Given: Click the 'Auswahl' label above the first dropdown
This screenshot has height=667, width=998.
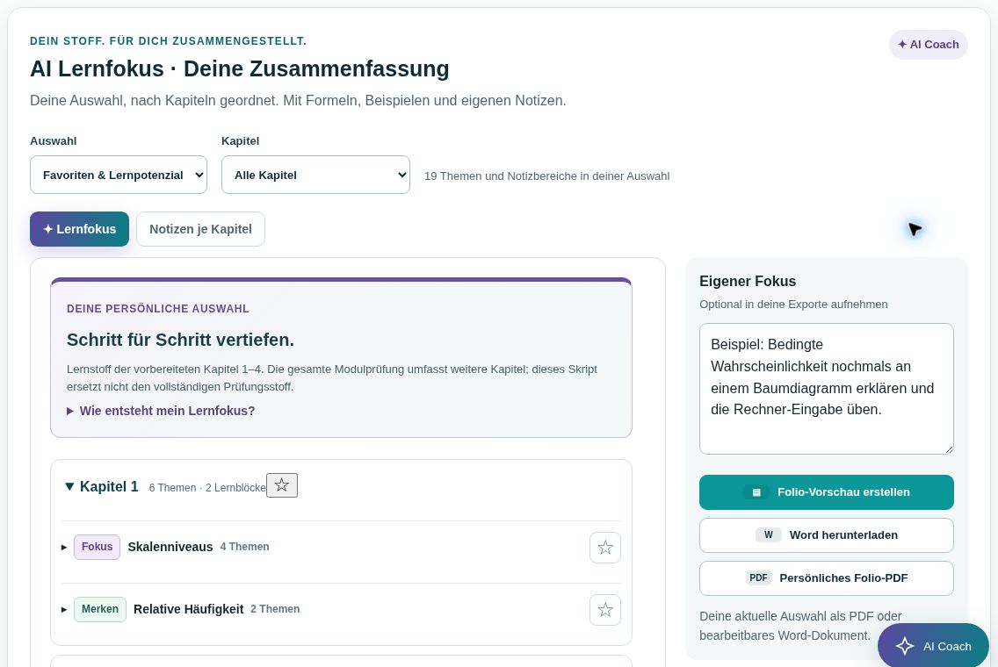Looking at the screenshot, I should (x=54, y=141).
